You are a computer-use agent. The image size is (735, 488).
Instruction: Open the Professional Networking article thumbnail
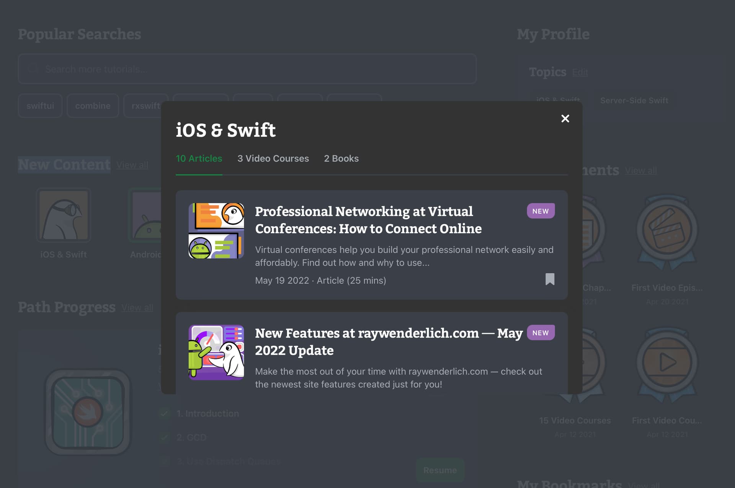click(216, 231)
